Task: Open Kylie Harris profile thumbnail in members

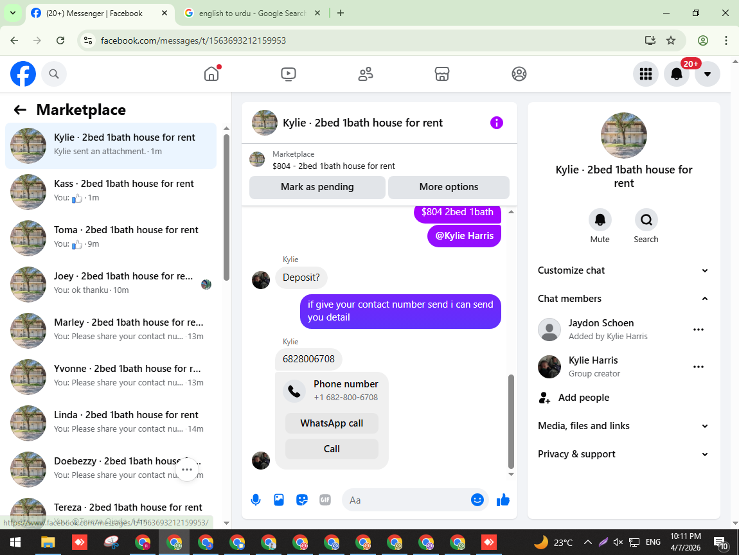Action: 549,367
